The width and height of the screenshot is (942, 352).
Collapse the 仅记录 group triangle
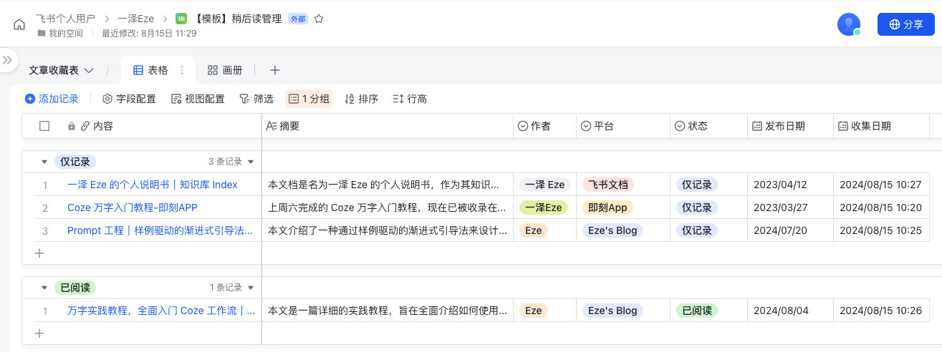coord(44,162)
